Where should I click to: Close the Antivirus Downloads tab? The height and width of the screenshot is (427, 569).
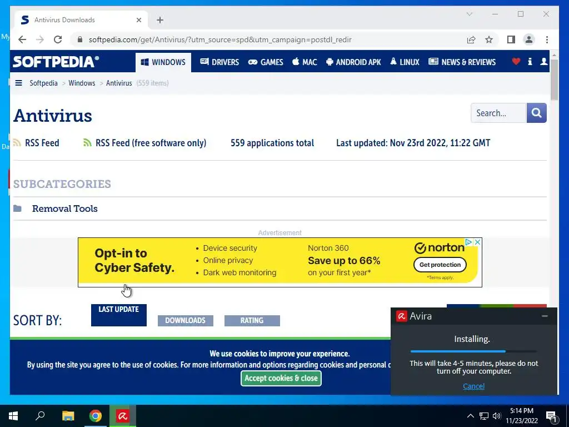click(138, 20)
